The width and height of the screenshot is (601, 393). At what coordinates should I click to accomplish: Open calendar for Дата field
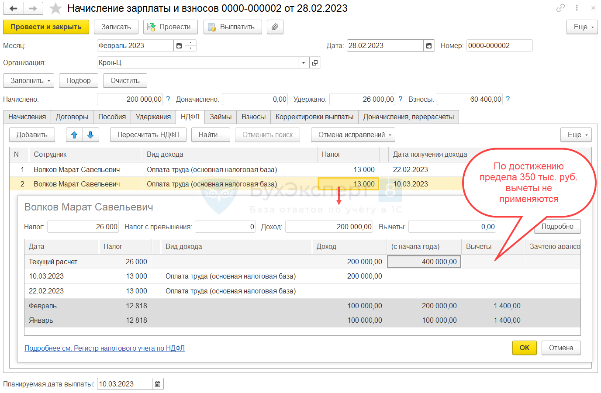click(x=429, y=46)
